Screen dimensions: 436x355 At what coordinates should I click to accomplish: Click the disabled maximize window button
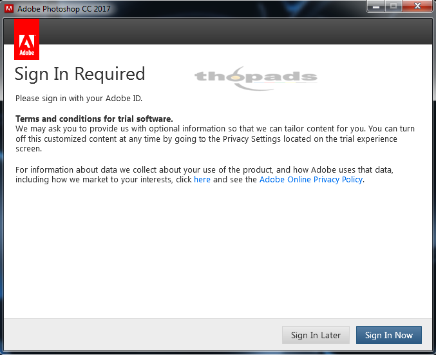[393, 6]
